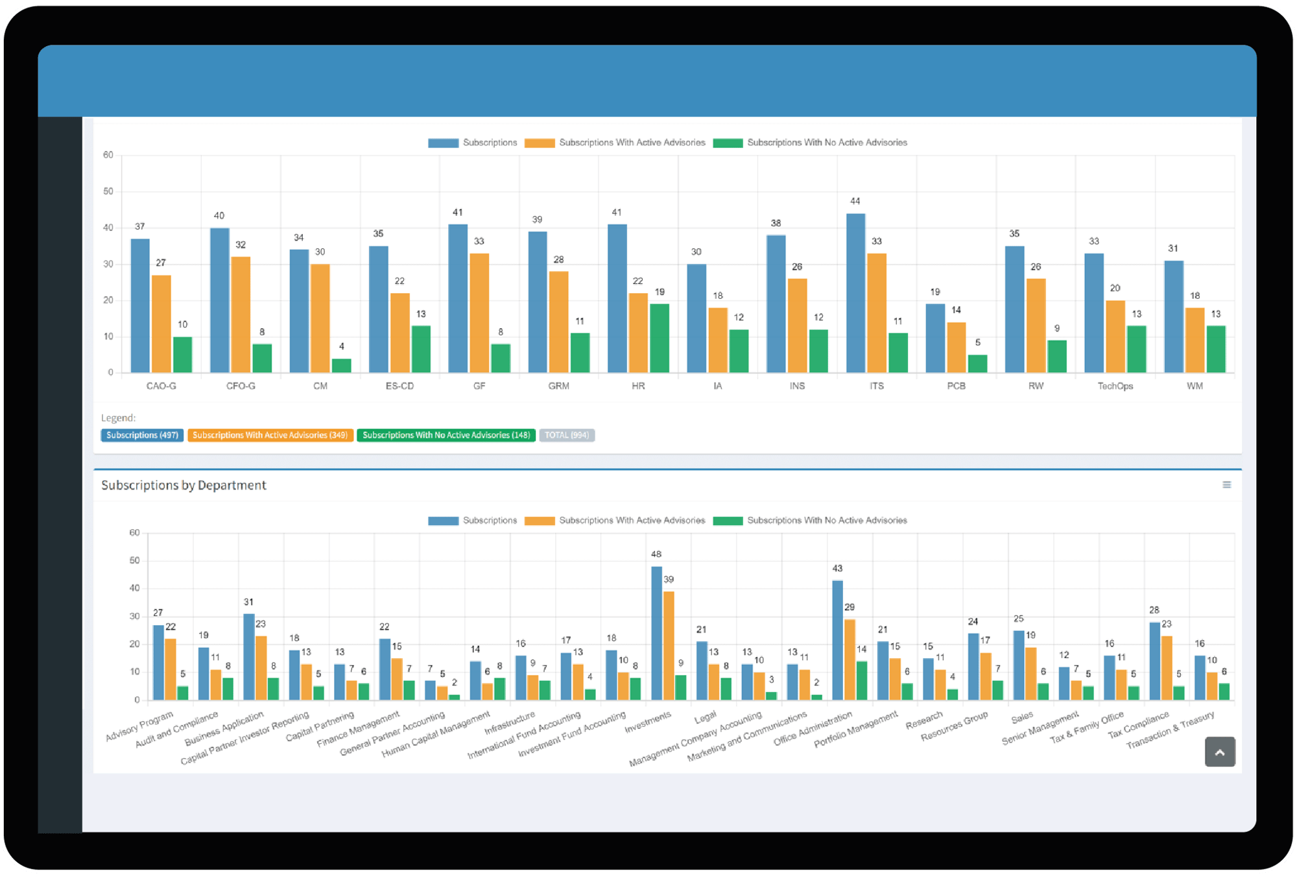Screen dimensions: 1297x876
Task: Open the Subscriptions by Department panel menu
Action: point(1226,485)
